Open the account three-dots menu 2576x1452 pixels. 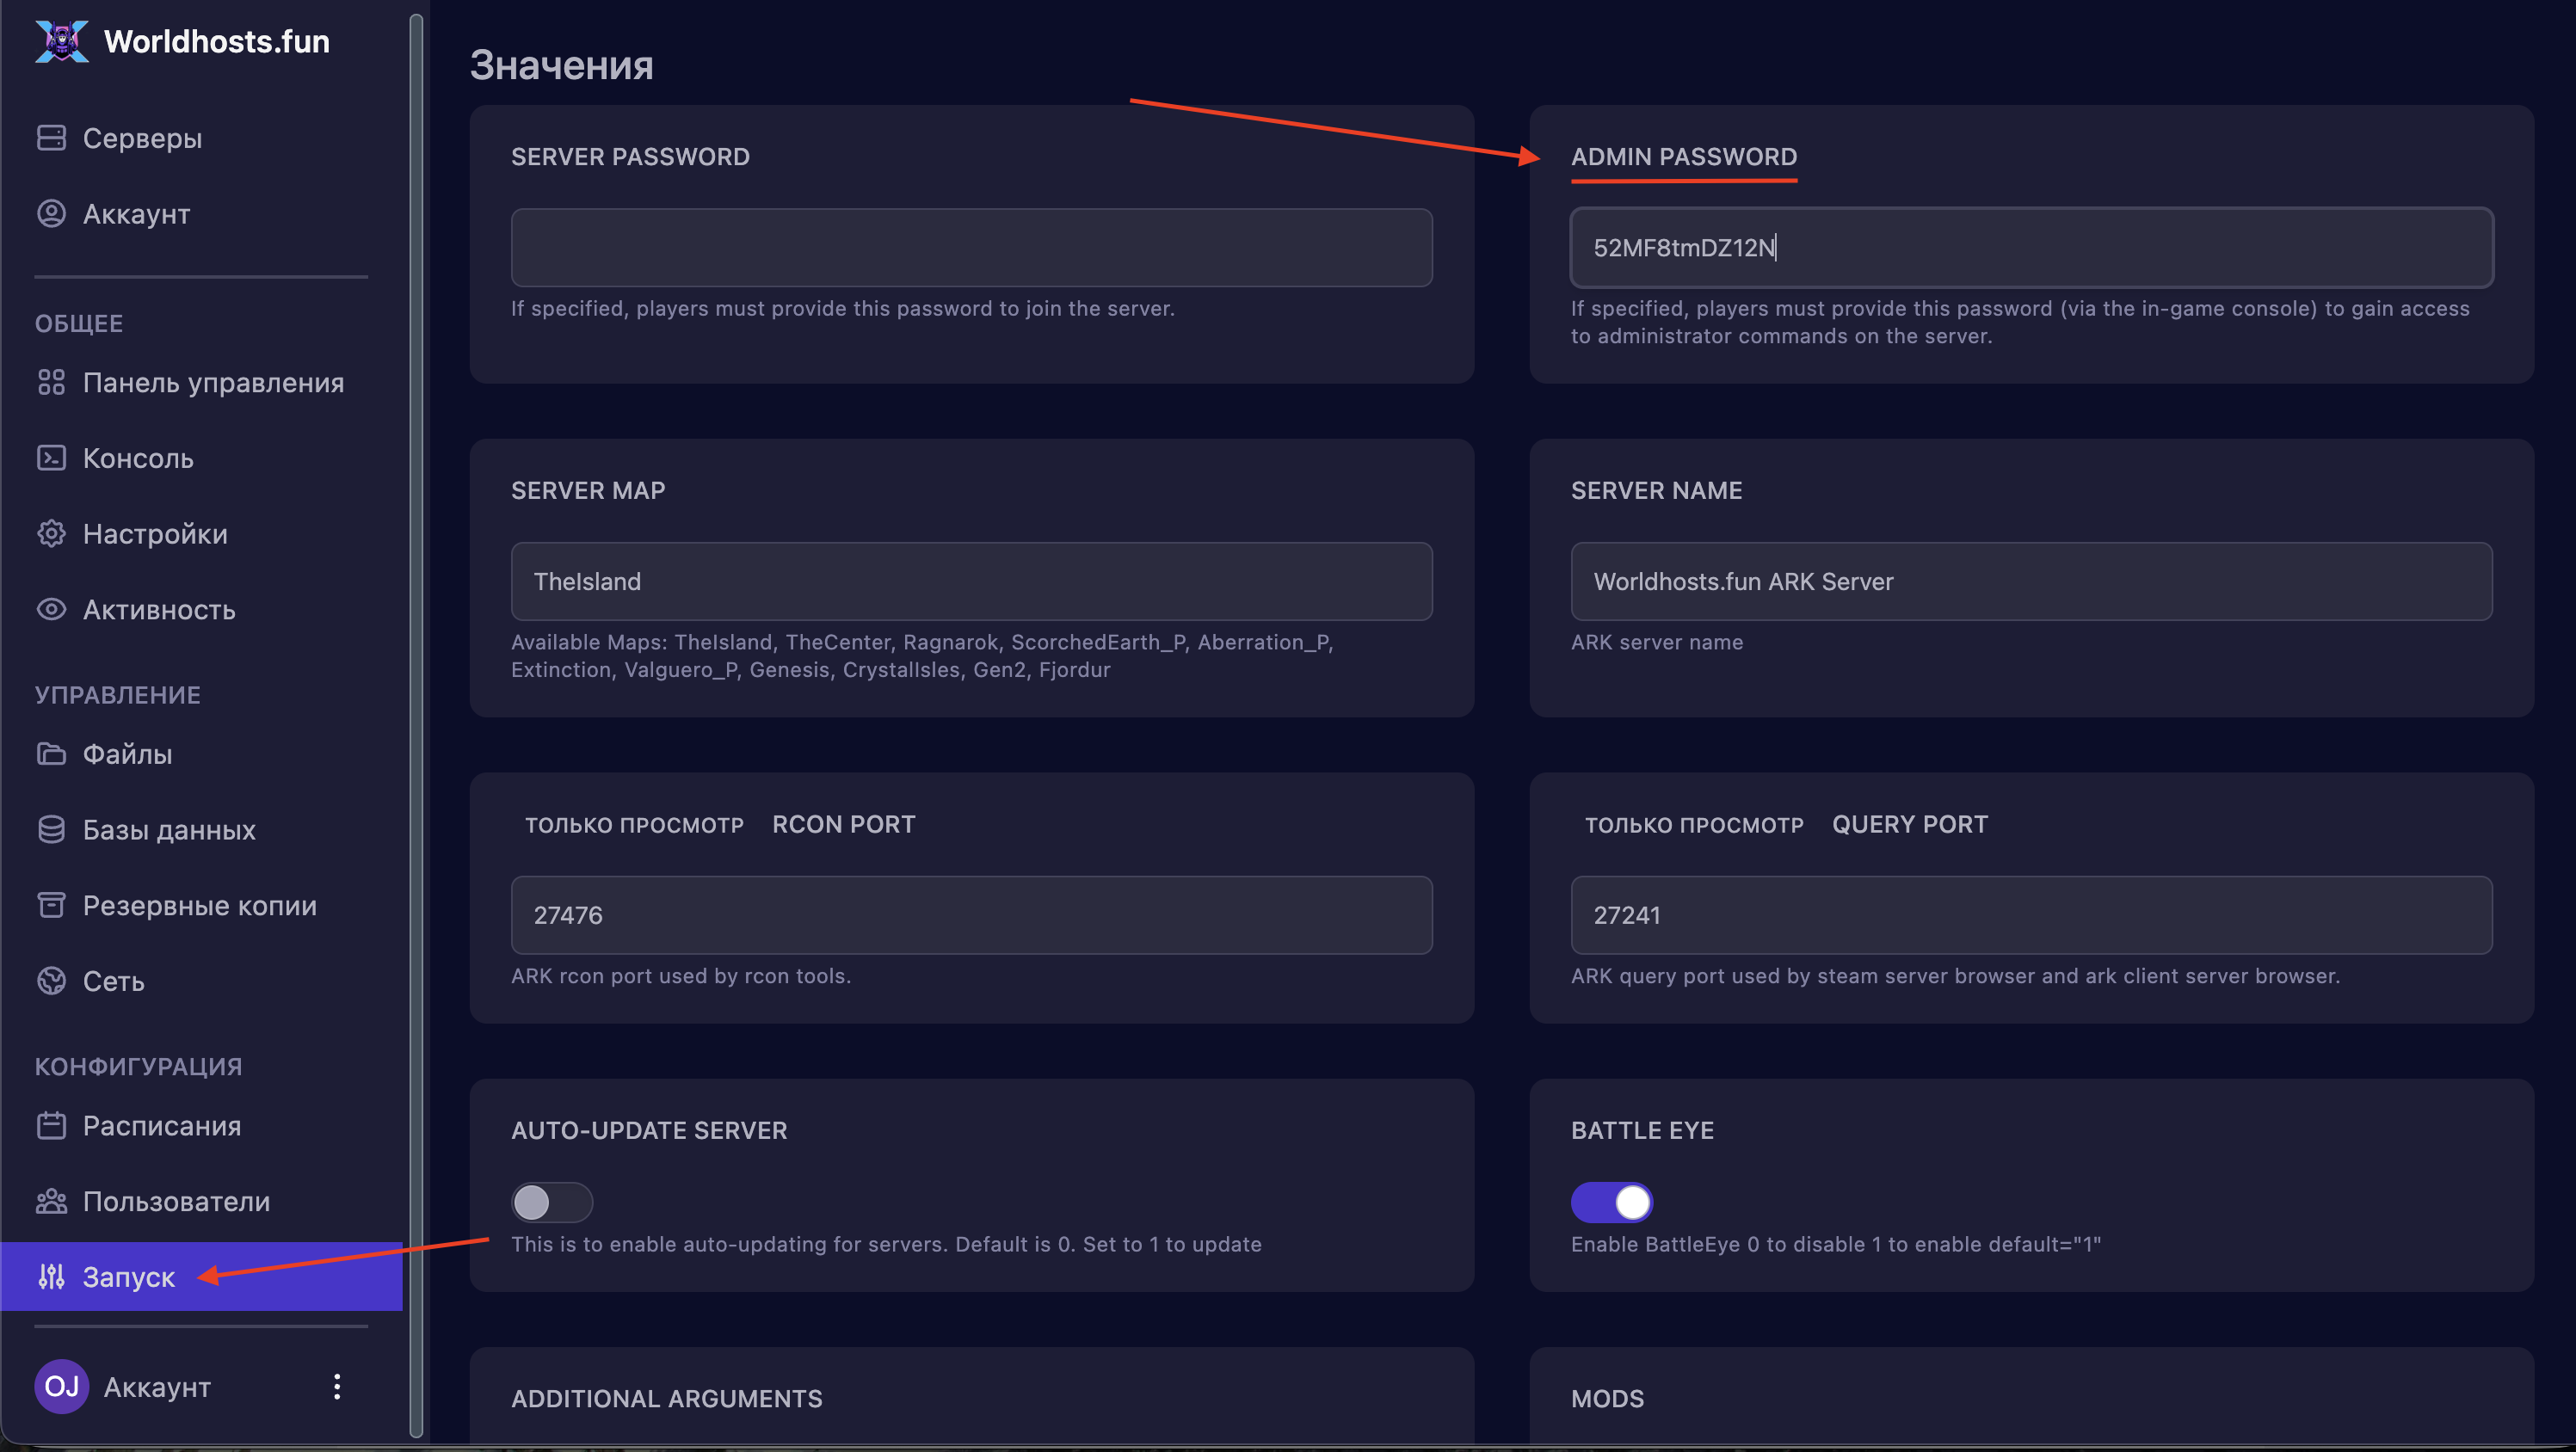tap(337, 1387)
